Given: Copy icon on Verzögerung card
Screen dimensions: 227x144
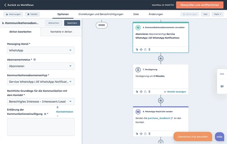Looking at the screenshot, I should pos(137,91).
